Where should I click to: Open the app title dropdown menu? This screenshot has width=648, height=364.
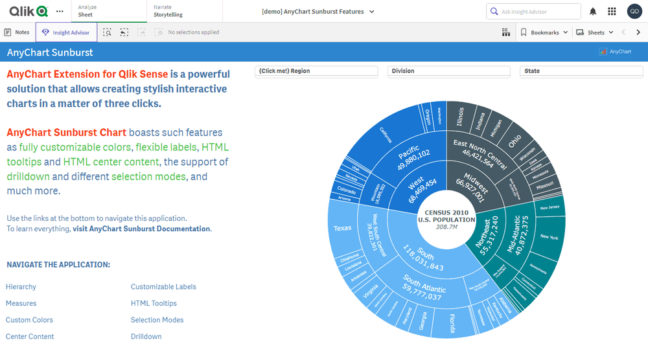[x=318, y=12]
